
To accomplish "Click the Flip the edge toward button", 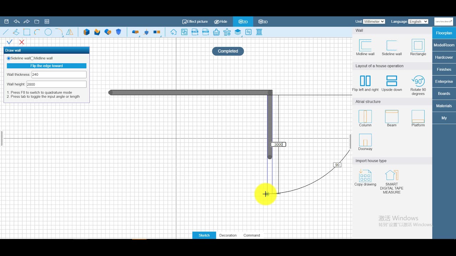I will (47, 66).
